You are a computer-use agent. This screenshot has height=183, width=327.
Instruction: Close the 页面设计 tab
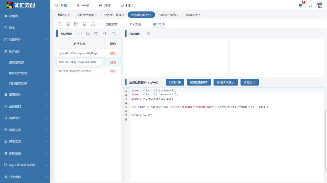click(200, 15)
